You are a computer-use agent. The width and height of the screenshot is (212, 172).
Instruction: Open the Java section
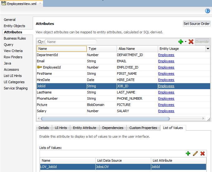pyautogui.click(x=7, y=63)
